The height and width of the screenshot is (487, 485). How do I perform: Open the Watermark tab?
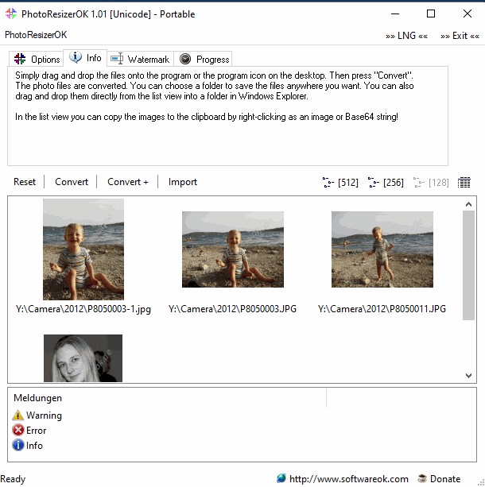(x=140, y=59)
